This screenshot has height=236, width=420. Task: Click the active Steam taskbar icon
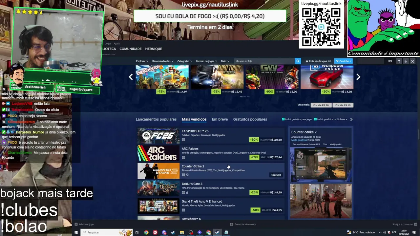(x=217, y=232)
